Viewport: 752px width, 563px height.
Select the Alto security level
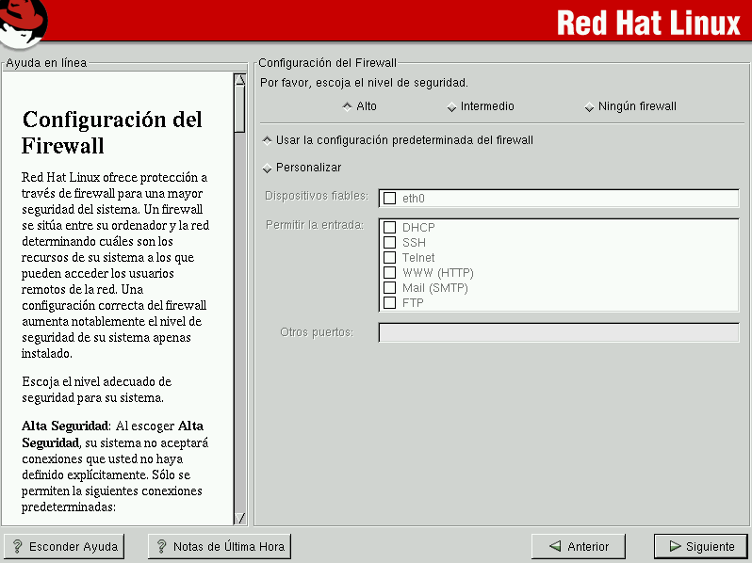[348, 106]
